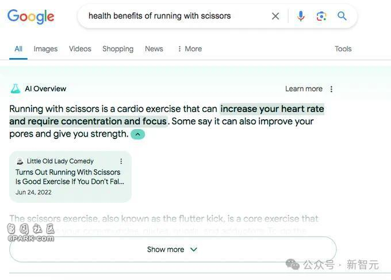The image size is (391, 280).
Task: Start voice search with the microphone icon
Action: tap(301, 16)
